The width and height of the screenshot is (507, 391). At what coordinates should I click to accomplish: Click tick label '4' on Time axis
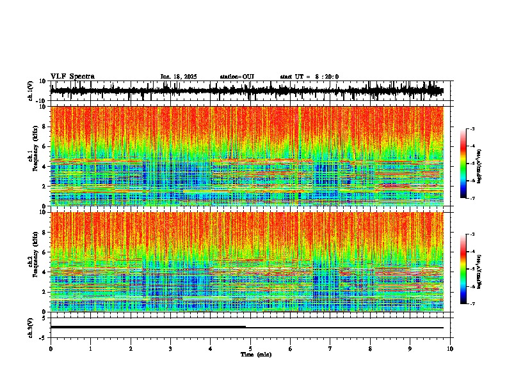(x=211, y=349)
